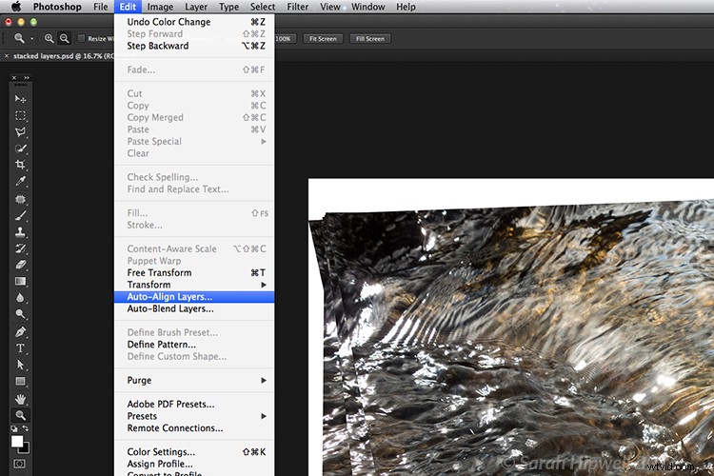714x476 pixels.
Task: Expand the Purge submenu
Action: pos(194,381)
